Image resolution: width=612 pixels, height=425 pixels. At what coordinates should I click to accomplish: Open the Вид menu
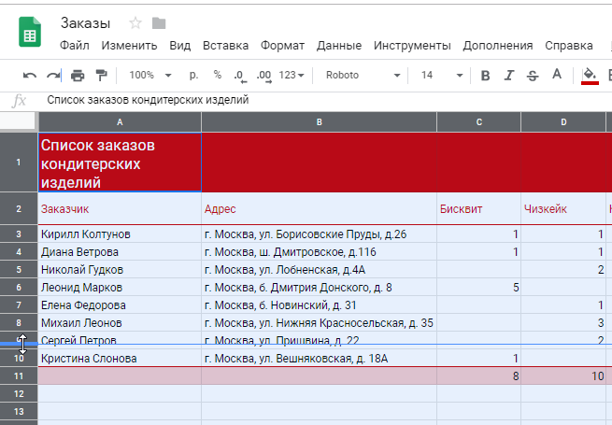tap(180, 46)
